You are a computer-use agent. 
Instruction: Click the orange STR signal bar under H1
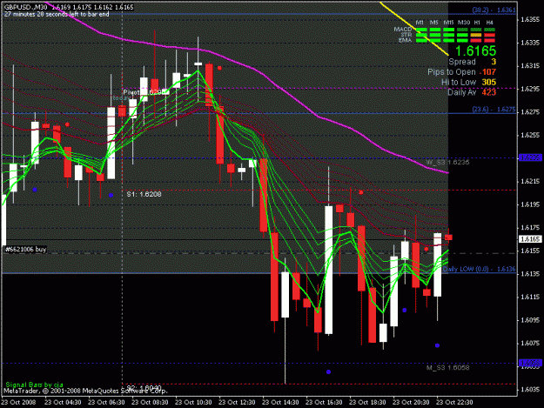click(476, 35)
